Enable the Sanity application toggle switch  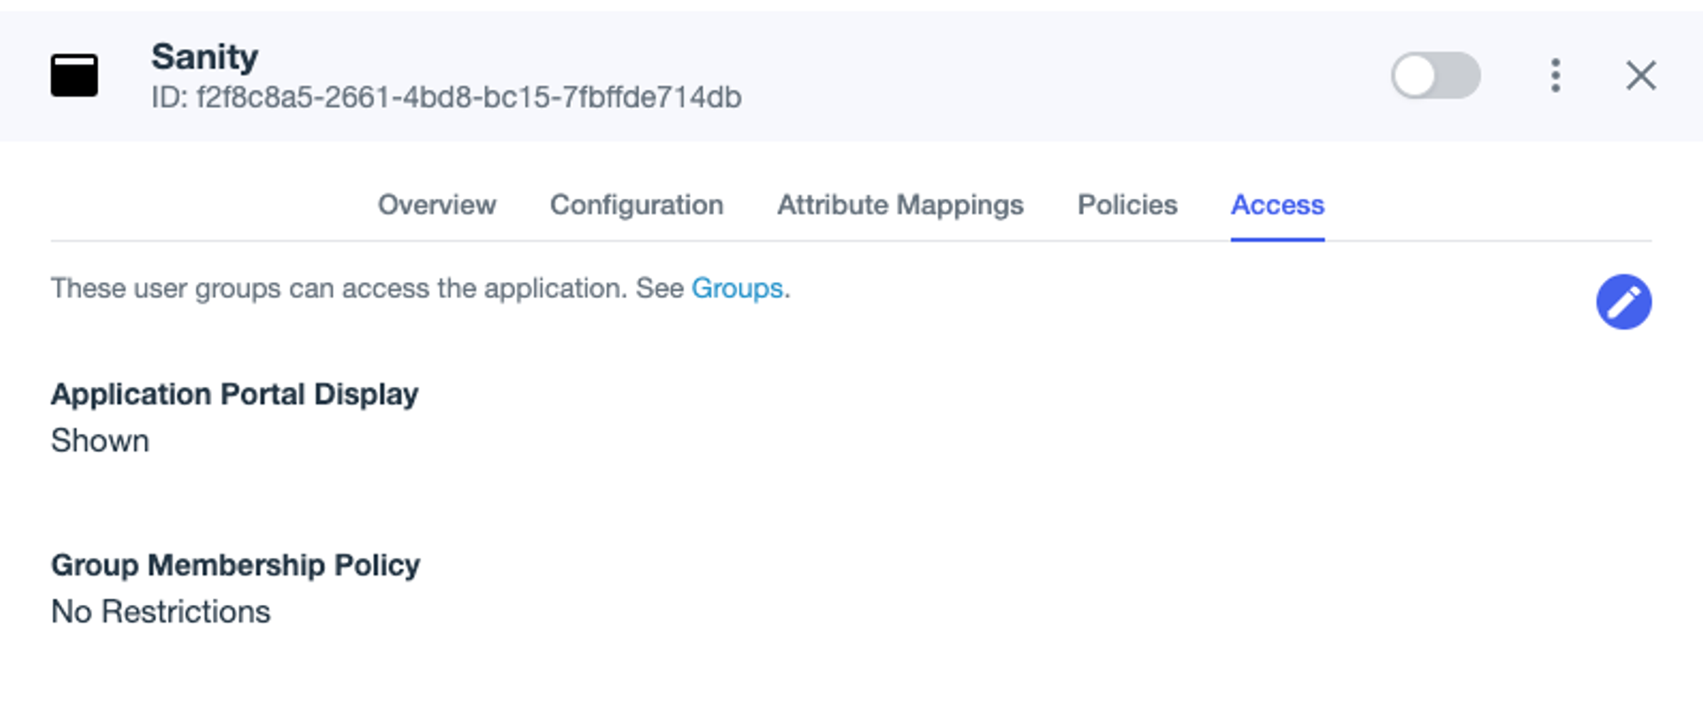[1435, 75]
